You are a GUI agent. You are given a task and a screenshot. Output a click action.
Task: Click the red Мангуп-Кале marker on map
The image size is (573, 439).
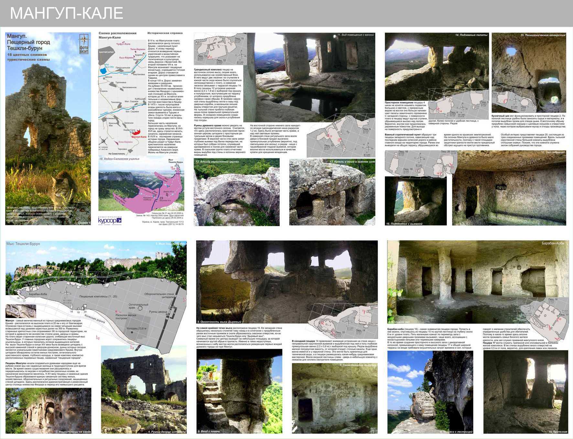(137, 132)
